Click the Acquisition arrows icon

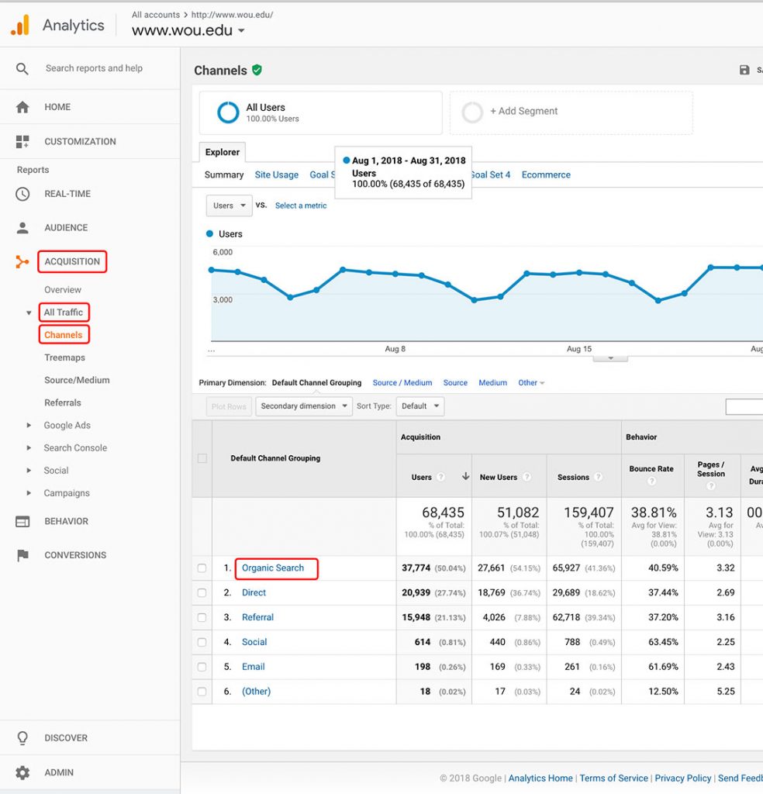[22, 261]
